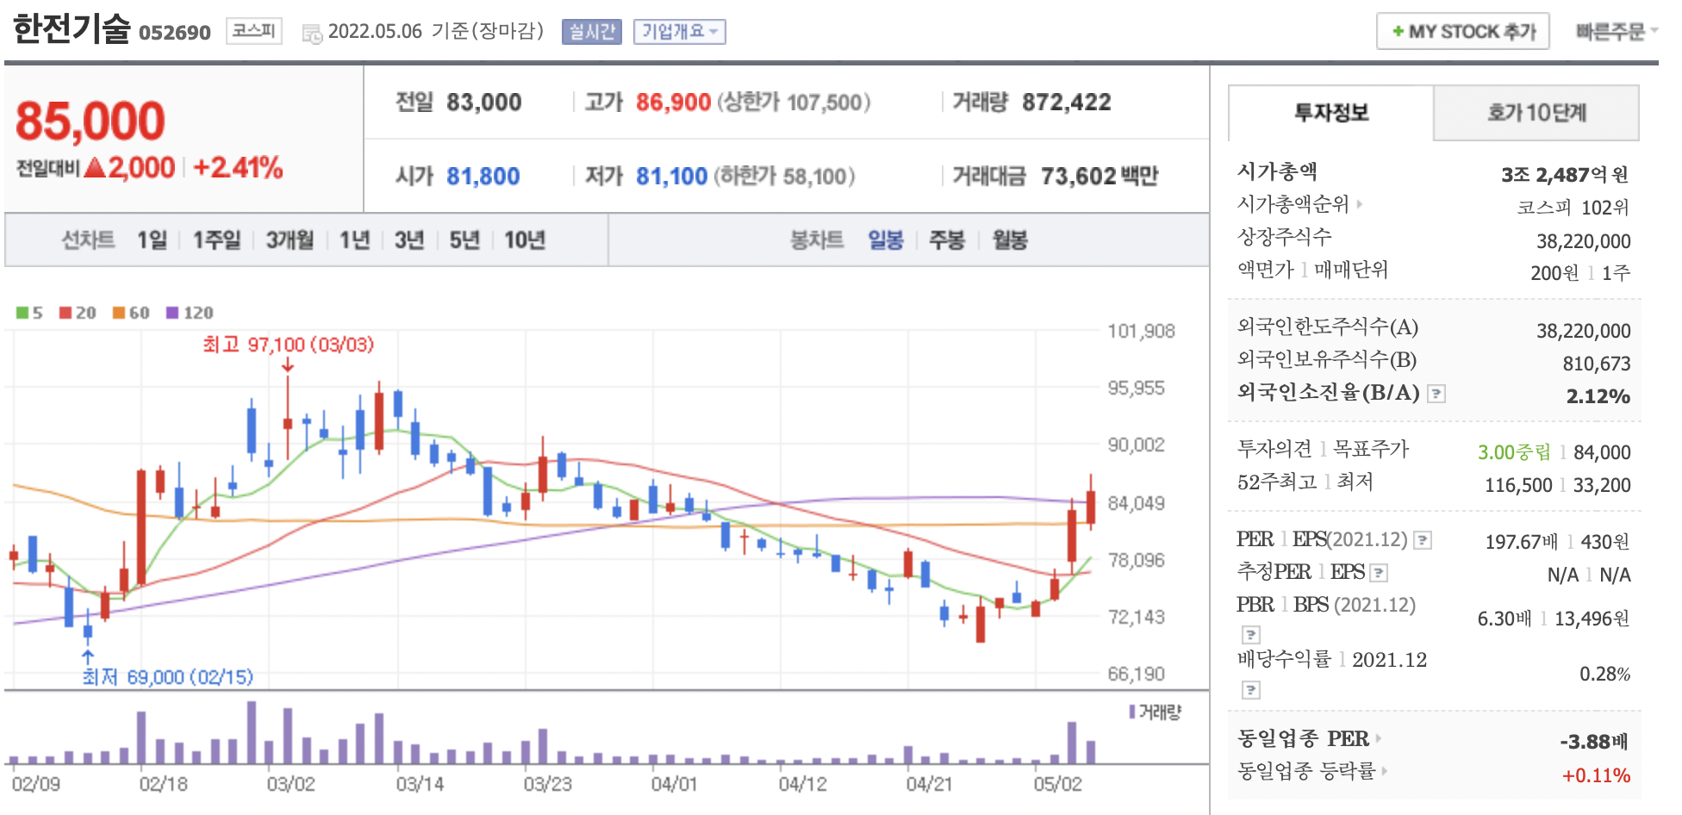The image size is (1682, 815).
Task: Click the MY STOCK 추가 button
Action: 1463,32
